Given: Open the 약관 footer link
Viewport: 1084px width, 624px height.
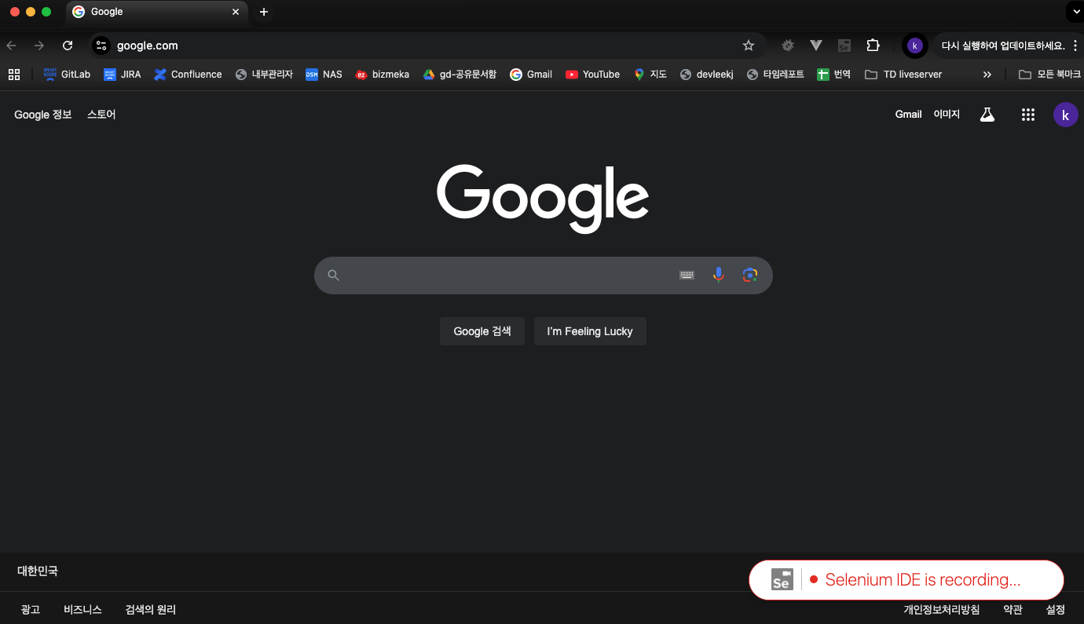Looking at the screenshot, I should point(1013,610).
